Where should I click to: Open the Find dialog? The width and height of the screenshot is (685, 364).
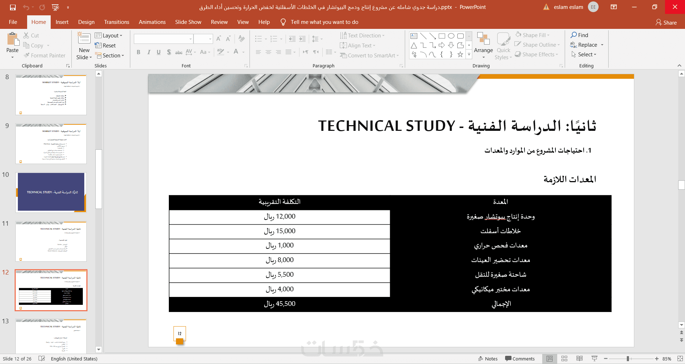click(579, 35)
